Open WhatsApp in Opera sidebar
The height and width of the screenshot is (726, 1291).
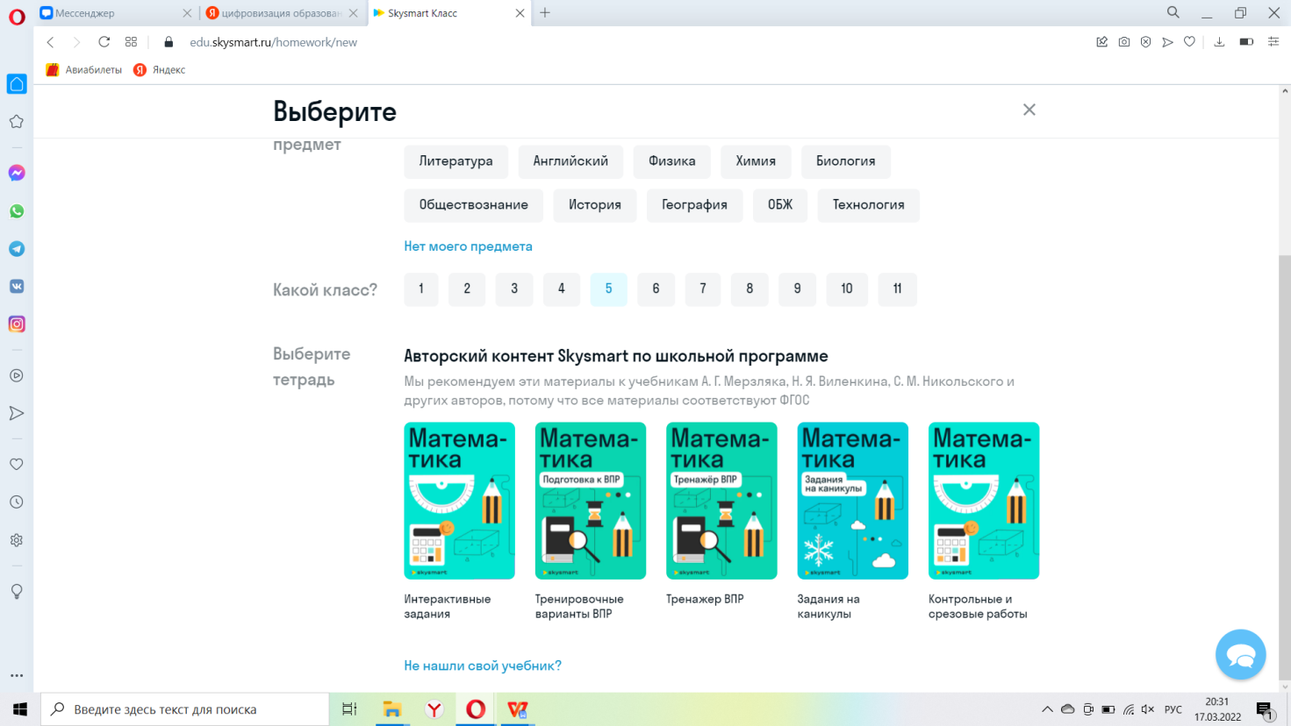[17, 211]
